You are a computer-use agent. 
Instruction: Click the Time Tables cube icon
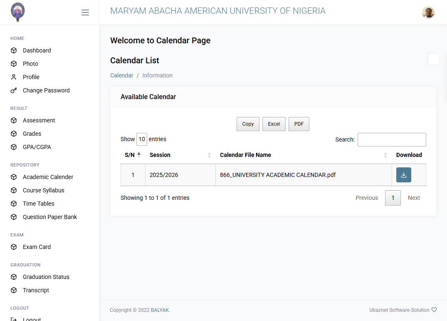click(14, 204)
